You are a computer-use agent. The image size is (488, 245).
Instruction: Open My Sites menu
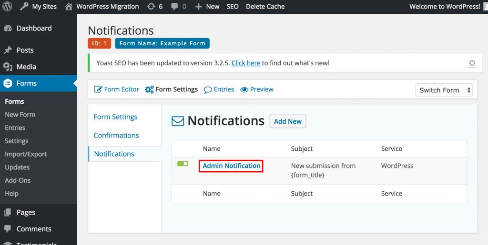click(44, 7)
